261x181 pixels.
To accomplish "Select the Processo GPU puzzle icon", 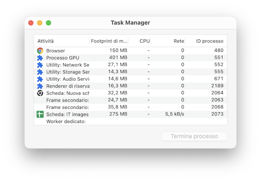I will (x=40, y=58).
